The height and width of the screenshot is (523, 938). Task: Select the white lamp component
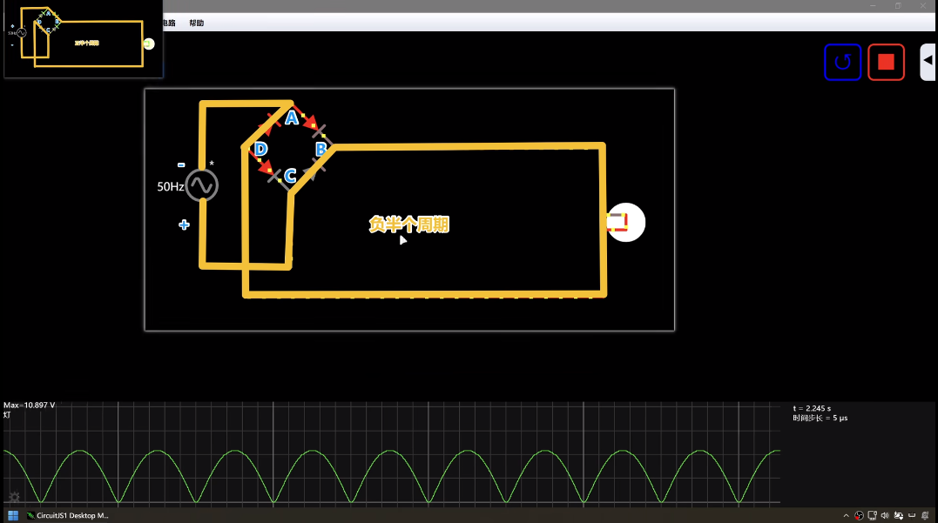pos(625,223)
